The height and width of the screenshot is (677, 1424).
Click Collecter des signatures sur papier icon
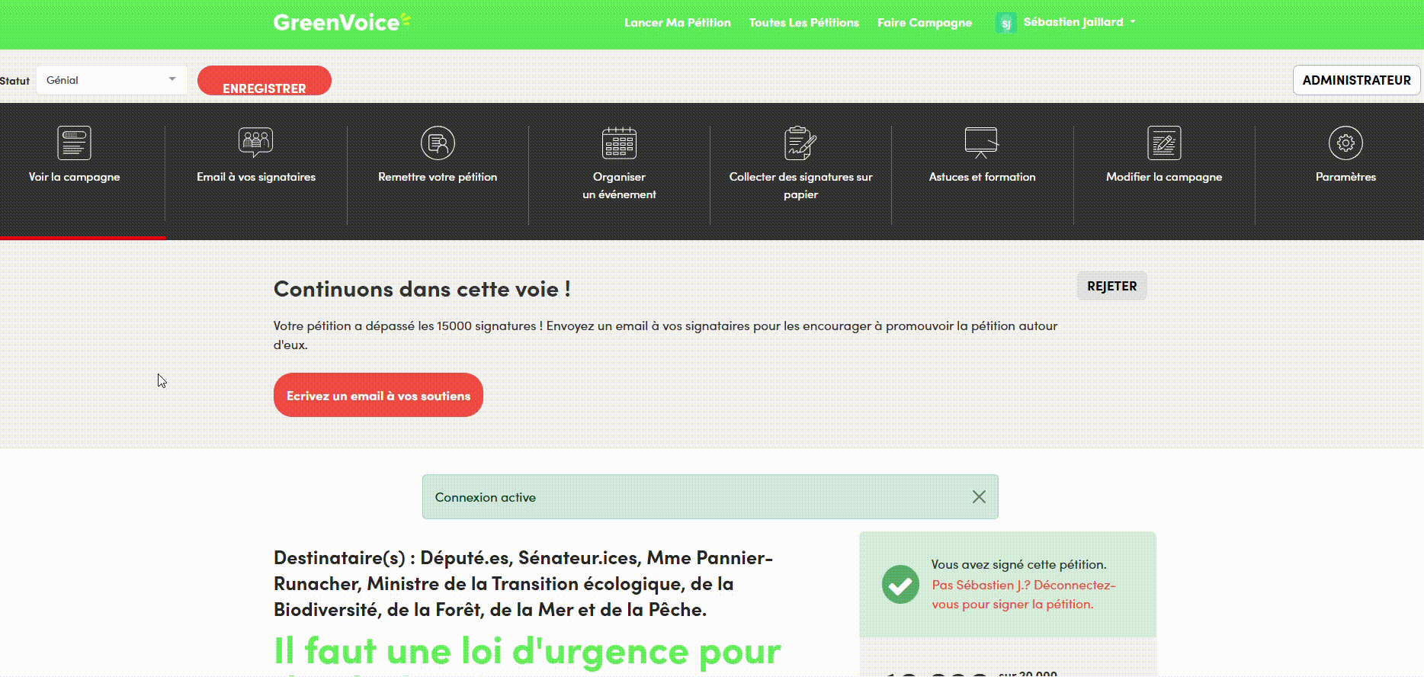click(x=800, y=143)
